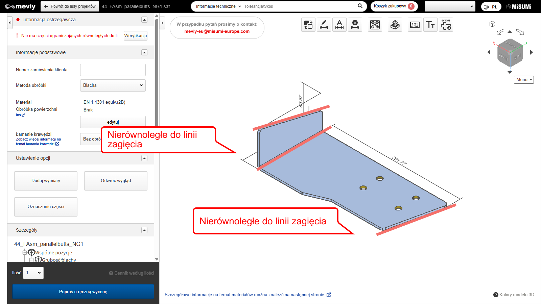Screen dimensions: 541x304
Task: Open Koszyk zakupowy shopping cart
Action: tap(394, 6)
